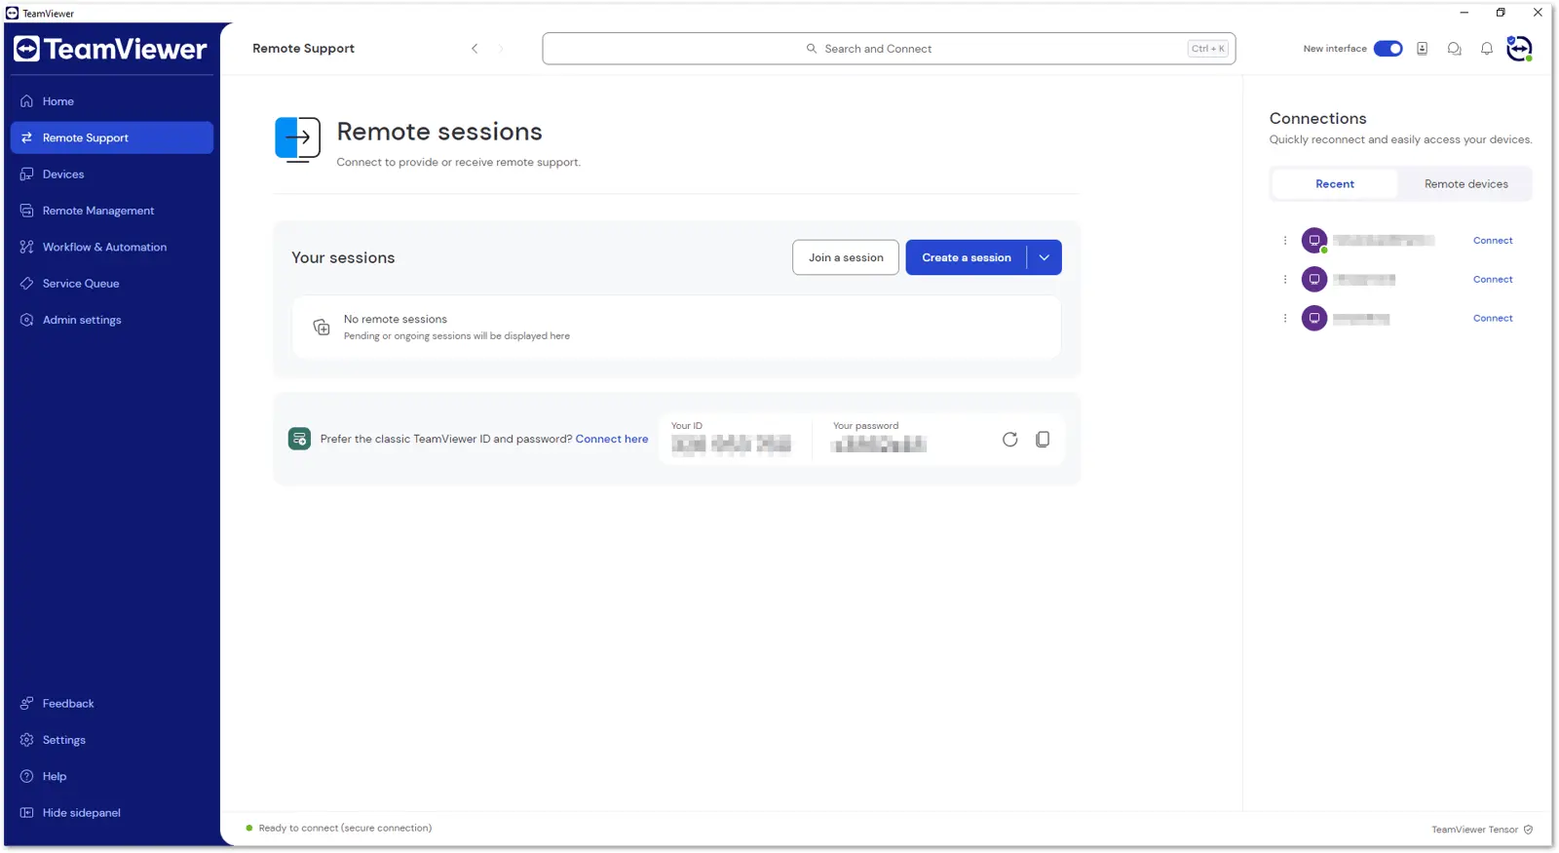Click the Connect here link
The image size is (1559, 853).
612,439
